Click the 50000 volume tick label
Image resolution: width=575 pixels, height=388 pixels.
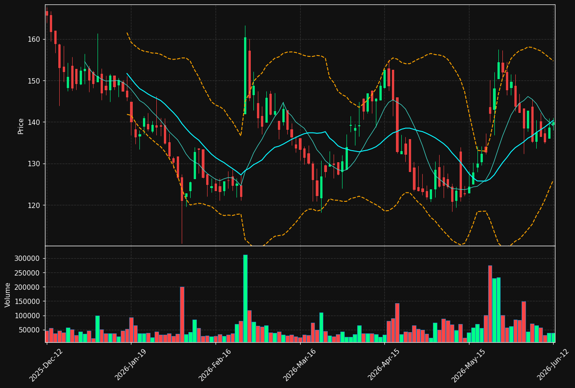tap(30, 330)
